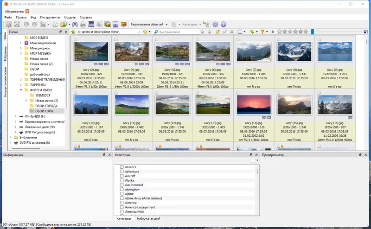Click the purple question mark help icon
The image size is (371, 229).
[223, 24]
